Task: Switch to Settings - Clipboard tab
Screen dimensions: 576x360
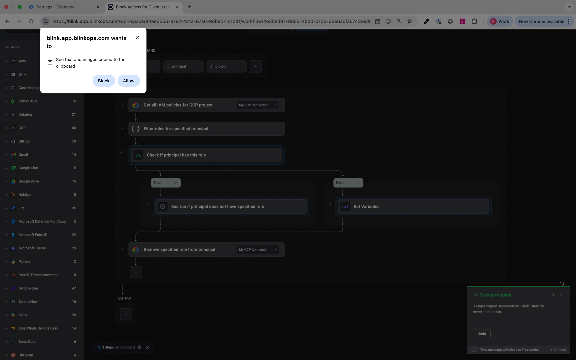Action: coord(64,7)
